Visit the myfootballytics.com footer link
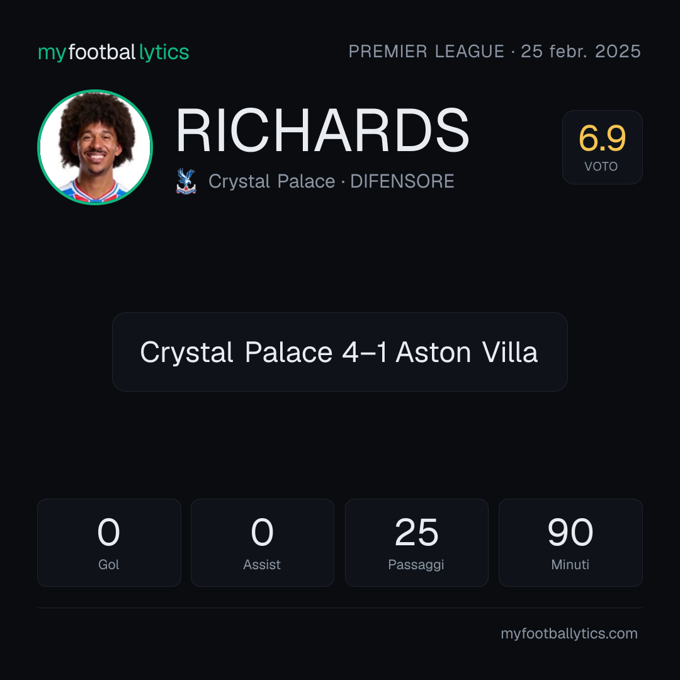680x680 pixels. [569, 633]
